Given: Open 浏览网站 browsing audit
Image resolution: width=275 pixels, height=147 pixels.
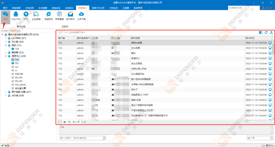Looking at the screenshot, I should 49,16.
